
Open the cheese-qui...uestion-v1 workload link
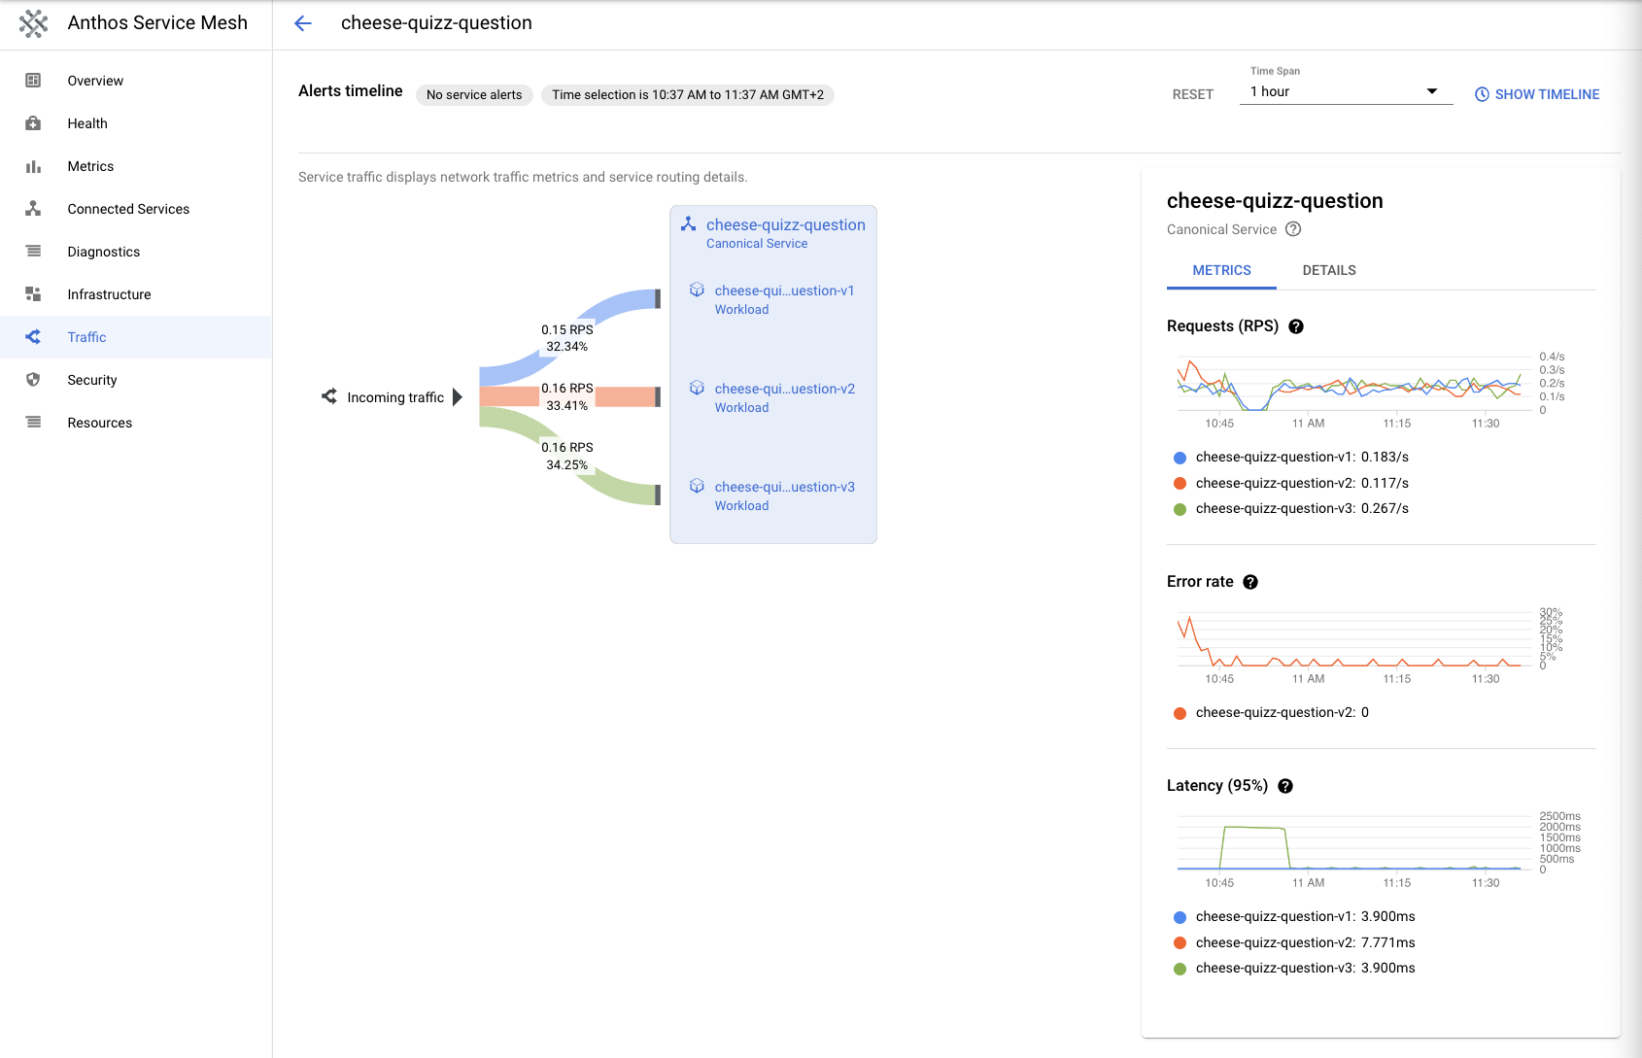pyautogui.click(x=784, y=290)
